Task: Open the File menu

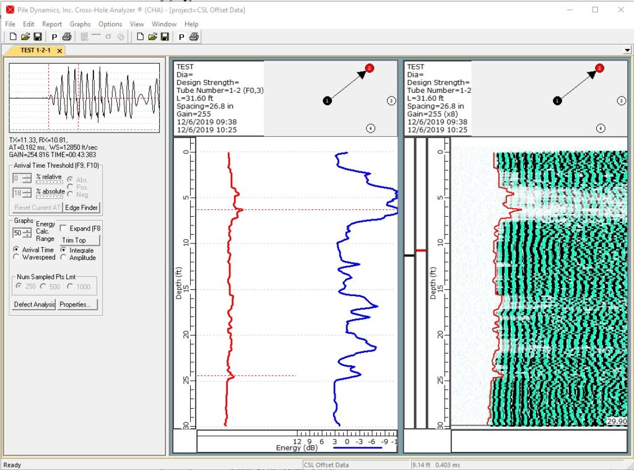Action: coord(10,24)
